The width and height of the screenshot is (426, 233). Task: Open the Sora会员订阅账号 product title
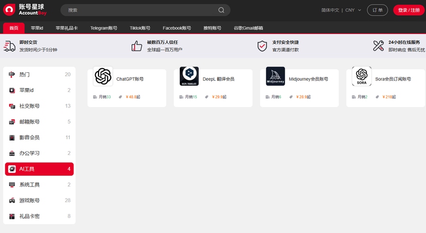pyautogui.click(x=393, y=79)
